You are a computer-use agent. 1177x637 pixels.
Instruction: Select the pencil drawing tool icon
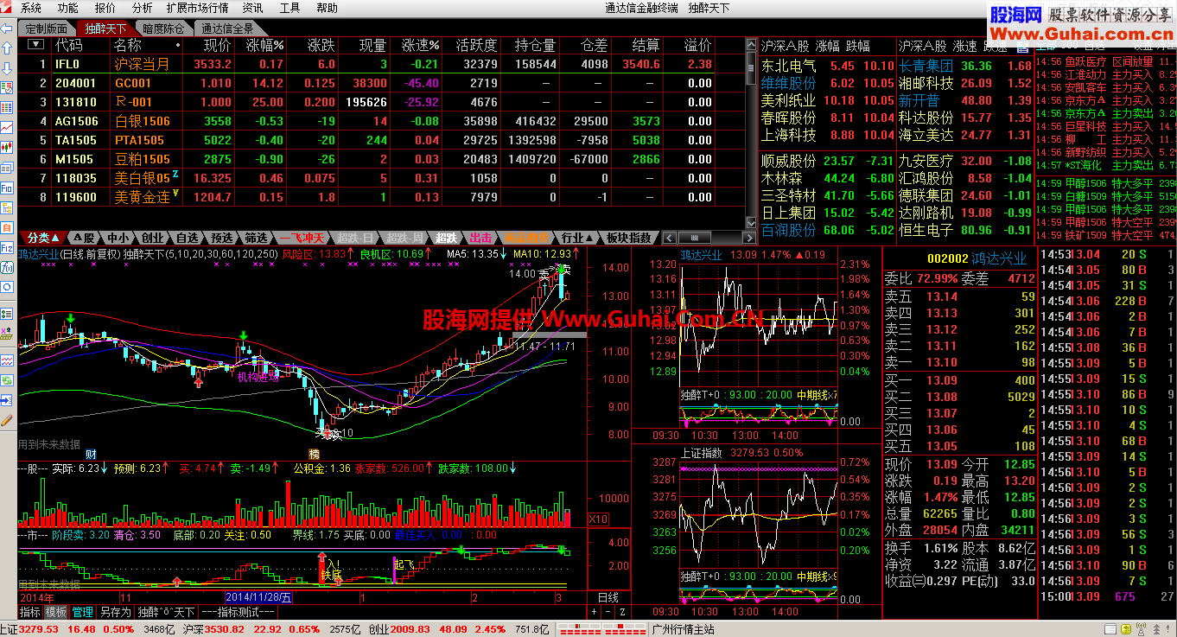click(7, 420)
